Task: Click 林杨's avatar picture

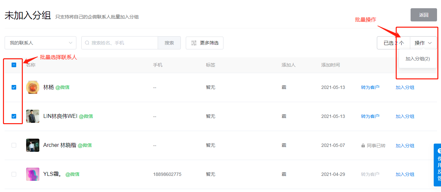Action: [33, 87]
